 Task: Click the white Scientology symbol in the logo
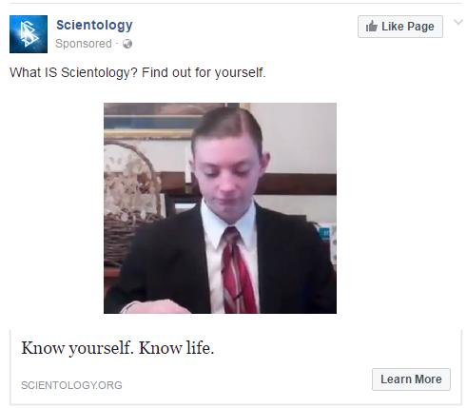[29, 33]
